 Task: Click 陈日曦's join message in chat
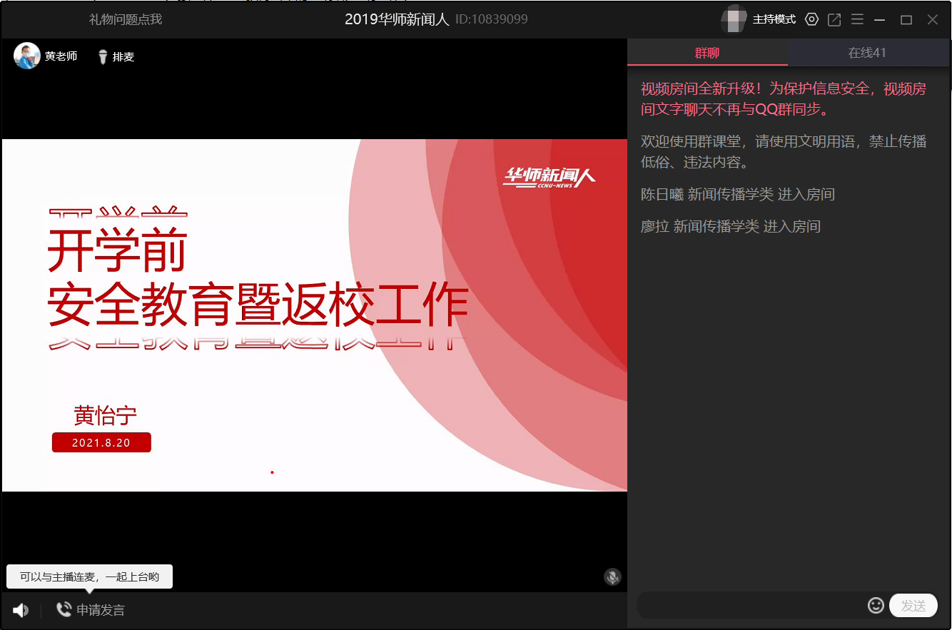pyautogui.click(x=737, y=194)
